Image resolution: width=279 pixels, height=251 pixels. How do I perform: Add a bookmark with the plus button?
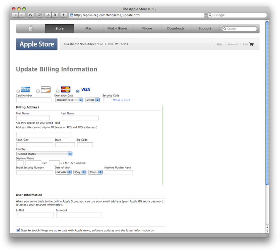click(x=63, y=15)
